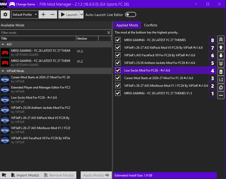226x179 pixels.
Task: Click the red gamepad icon of MRISI V1.3 mod
Action: pos(5,52)
